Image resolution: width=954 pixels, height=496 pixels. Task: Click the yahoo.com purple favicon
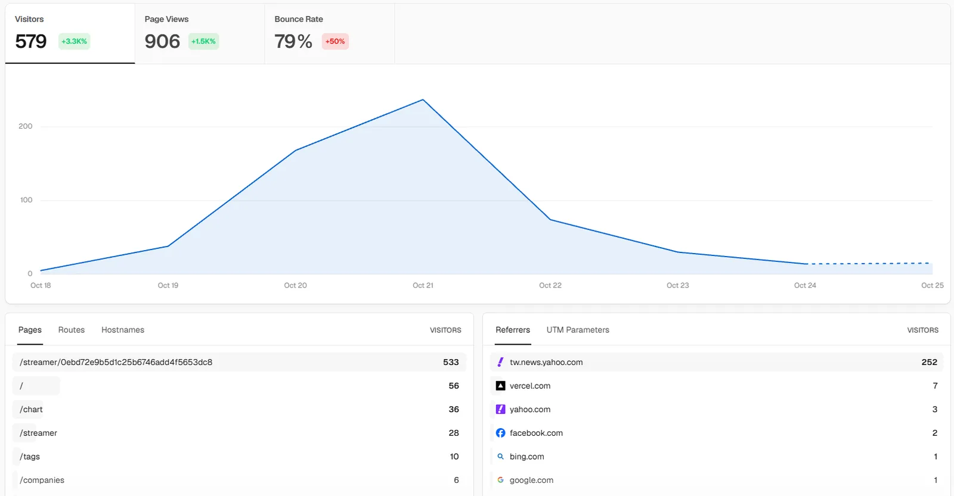[500, 410]
